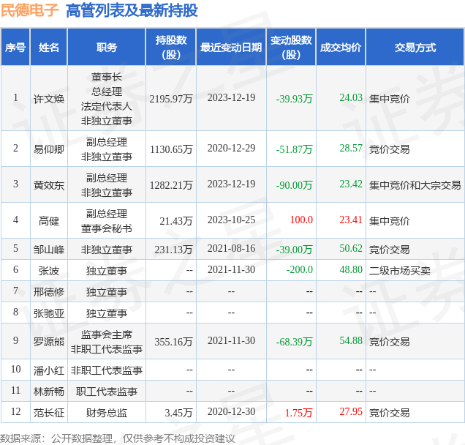
Task: Click the date 2020-12-29
Action: [231, 148]
